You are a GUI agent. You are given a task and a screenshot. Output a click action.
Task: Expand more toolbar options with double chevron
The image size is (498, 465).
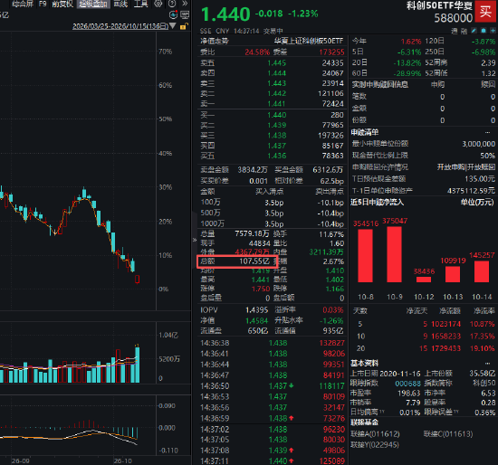[185, 4]
